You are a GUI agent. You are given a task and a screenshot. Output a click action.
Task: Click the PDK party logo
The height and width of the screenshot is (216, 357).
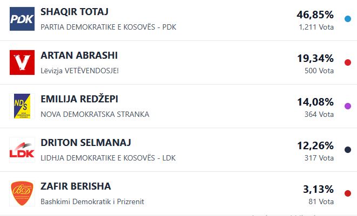point(22,19)
